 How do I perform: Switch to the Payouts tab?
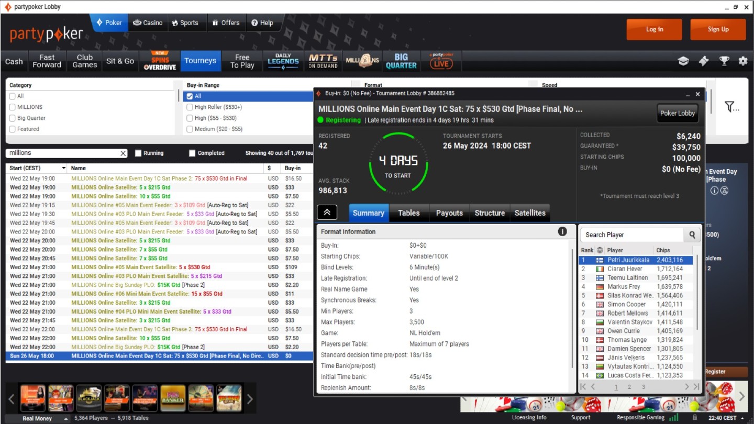pos(449,213)
